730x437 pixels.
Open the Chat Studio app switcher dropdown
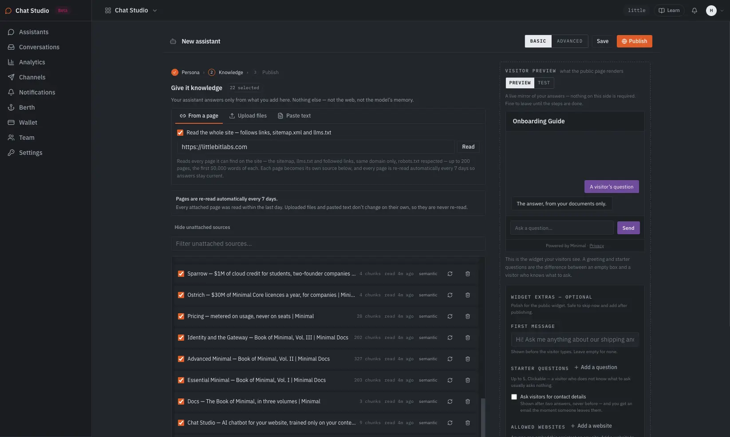(x=131, y=11)
